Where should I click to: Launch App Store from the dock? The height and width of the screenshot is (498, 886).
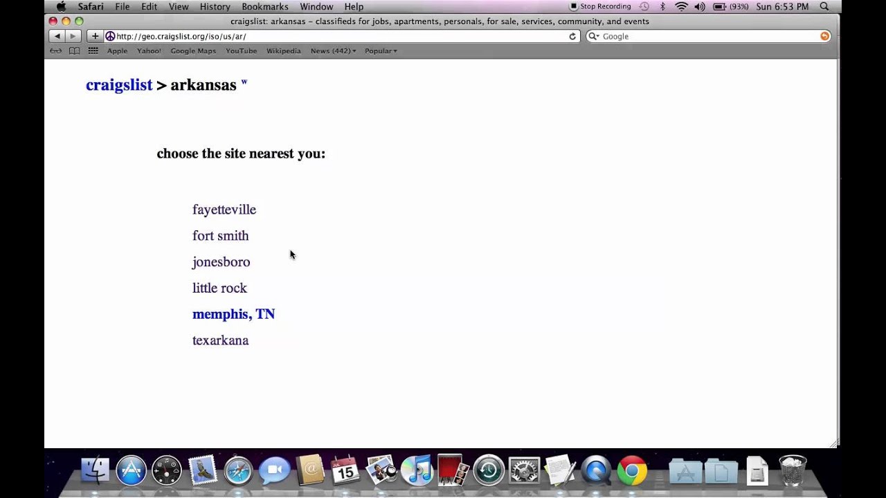(131, 470)
